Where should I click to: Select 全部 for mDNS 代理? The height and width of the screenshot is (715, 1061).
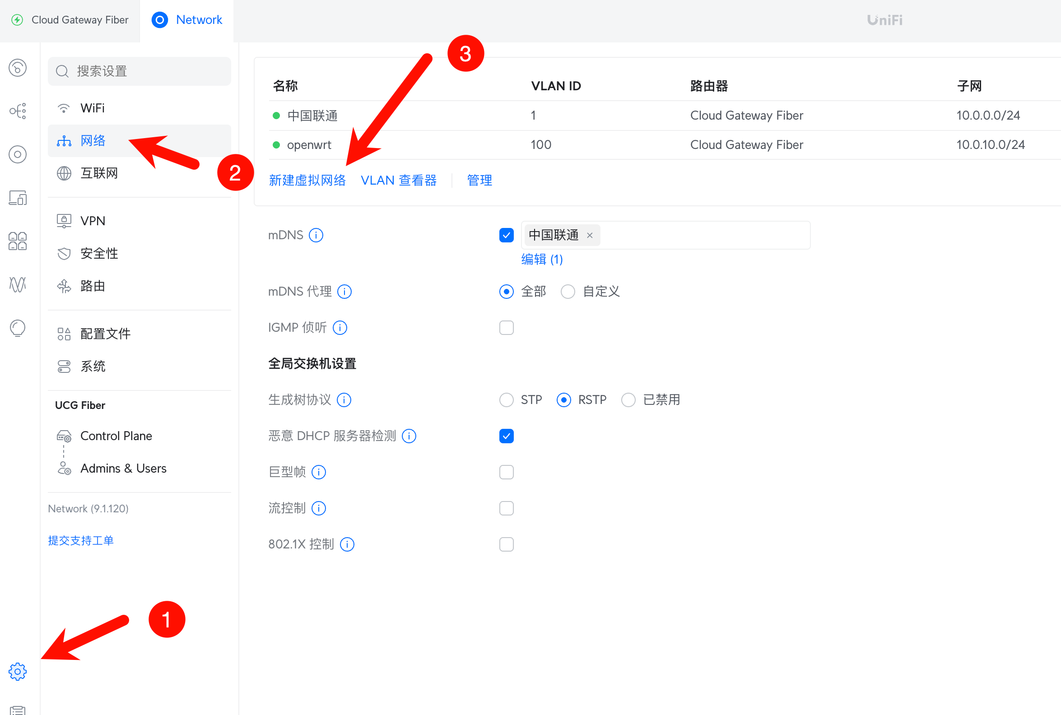[x=506, y=292]
